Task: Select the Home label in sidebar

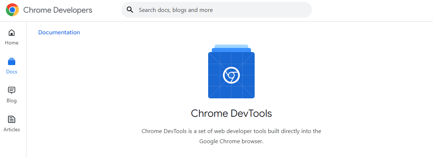Action: pos(12,43)
